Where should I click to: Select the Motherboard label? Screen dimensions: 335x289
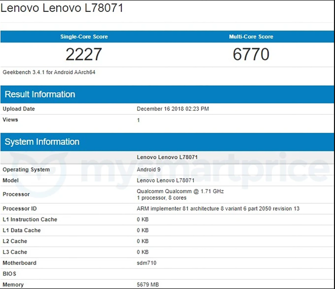[20, 263]
